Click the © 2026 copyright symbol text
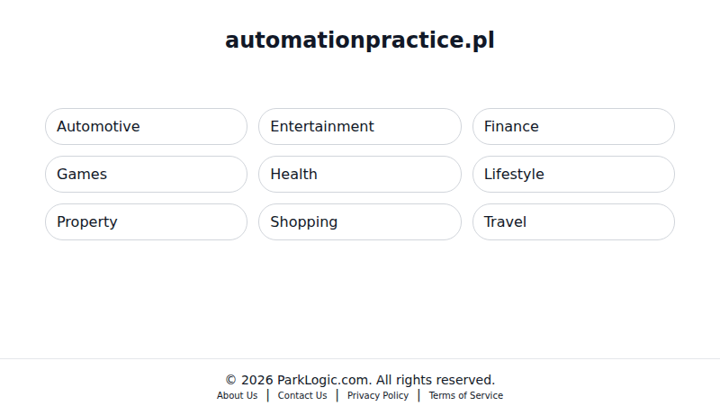The image size is (720, 415). pos(248,380)
